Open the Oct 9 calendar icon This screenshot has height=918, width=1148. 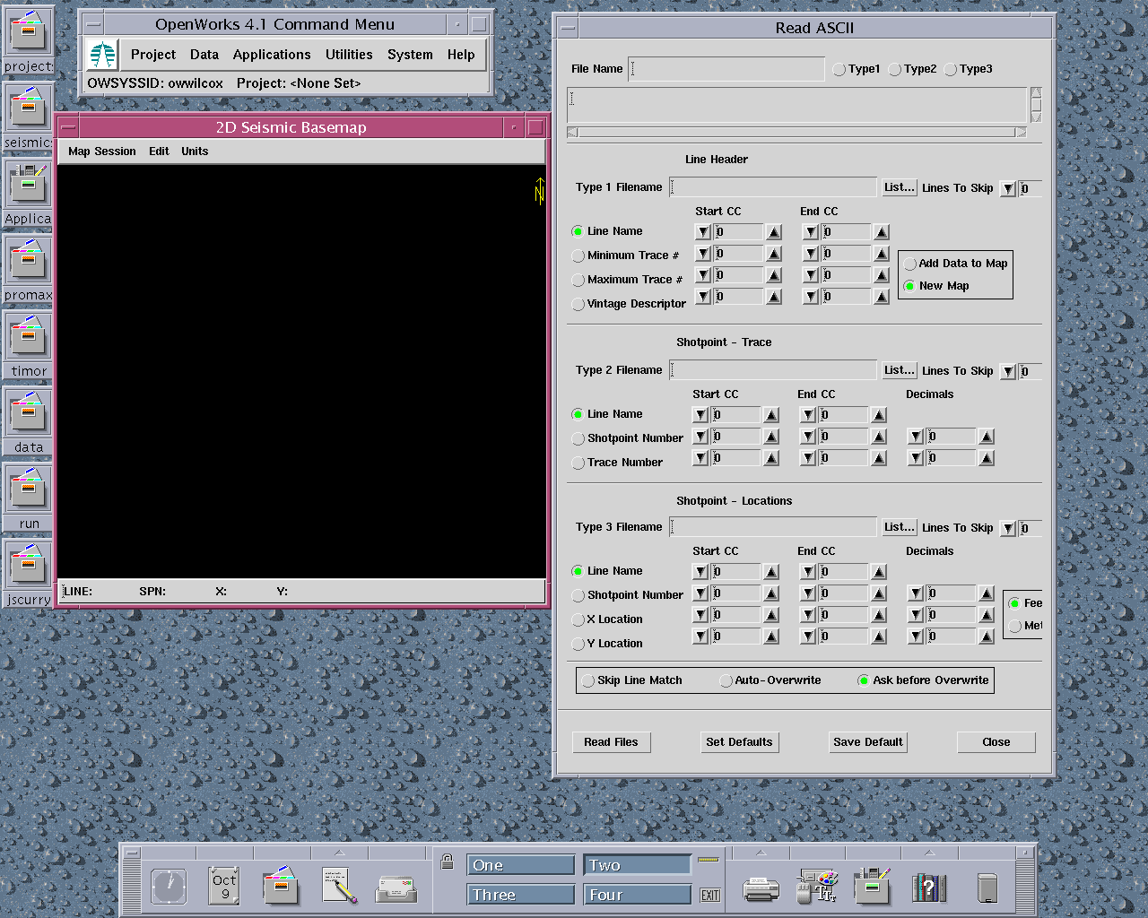pyautogui.click(x=224, y=887)
